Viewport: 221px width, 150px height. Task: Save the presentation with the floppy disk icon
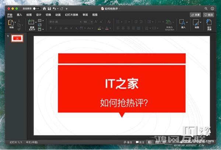coord(49,8)
